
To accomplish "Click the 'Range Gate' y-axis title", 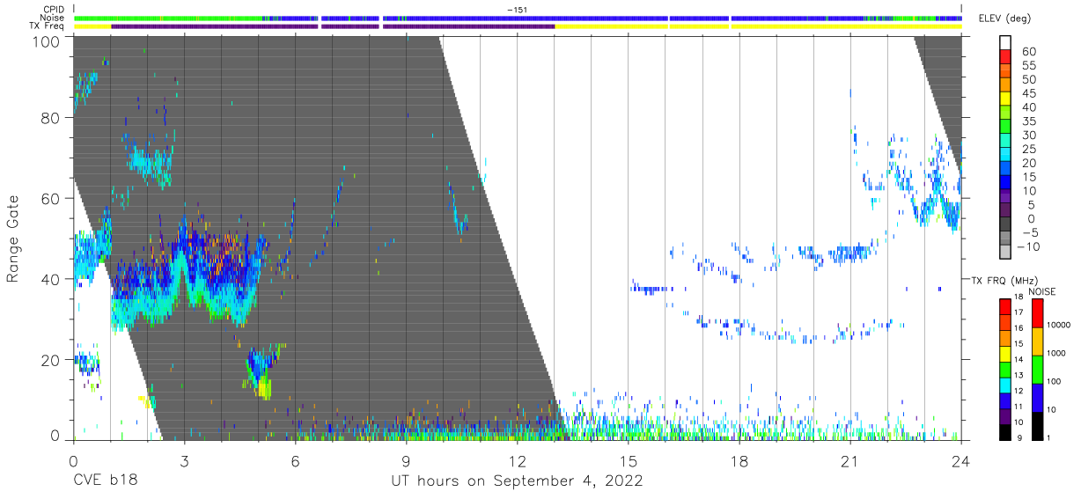I will pyautogui.click(x=13, y=239).
